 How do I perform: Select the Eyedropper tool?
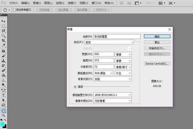click(x=4, y=46)
